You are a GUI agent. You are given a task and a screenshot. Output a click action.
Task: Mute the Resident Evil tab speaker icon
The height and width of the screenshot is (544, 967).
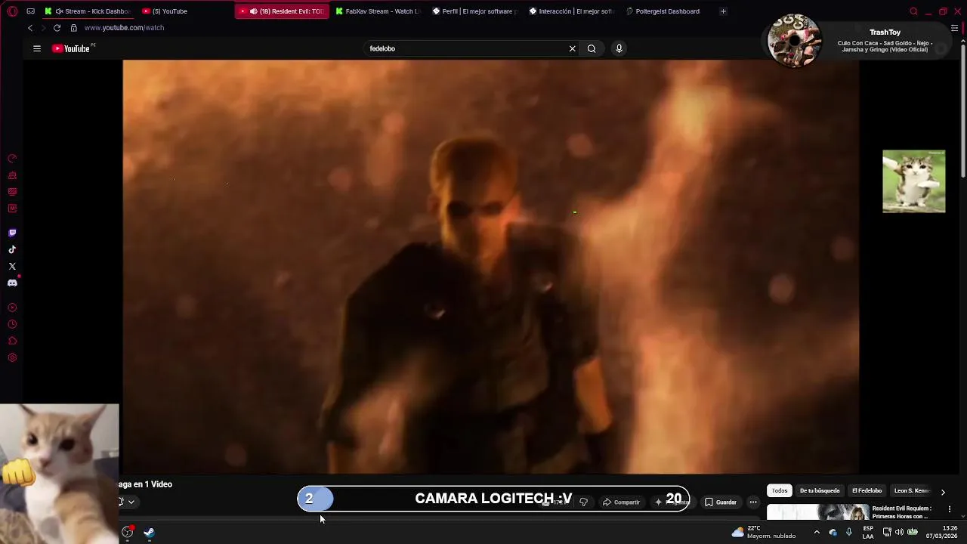tap(253, 11)
